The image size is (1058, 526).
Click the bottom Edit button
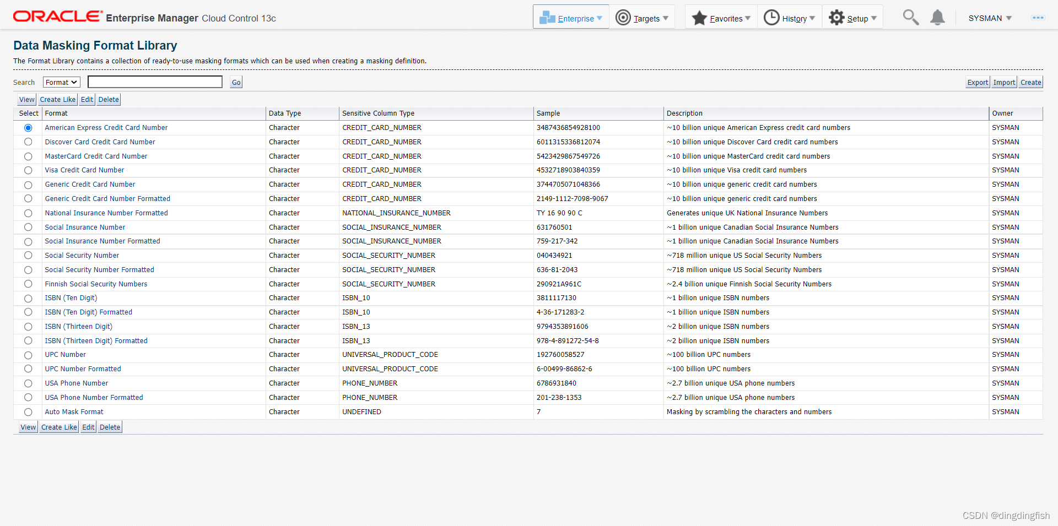(x=88, y=427)
